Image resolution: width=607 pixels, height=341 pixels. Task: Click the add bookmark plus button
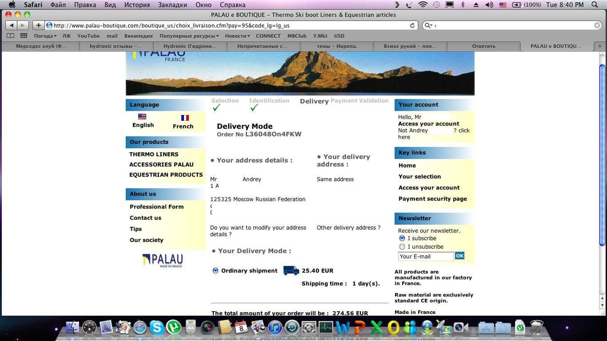[38, 25]
